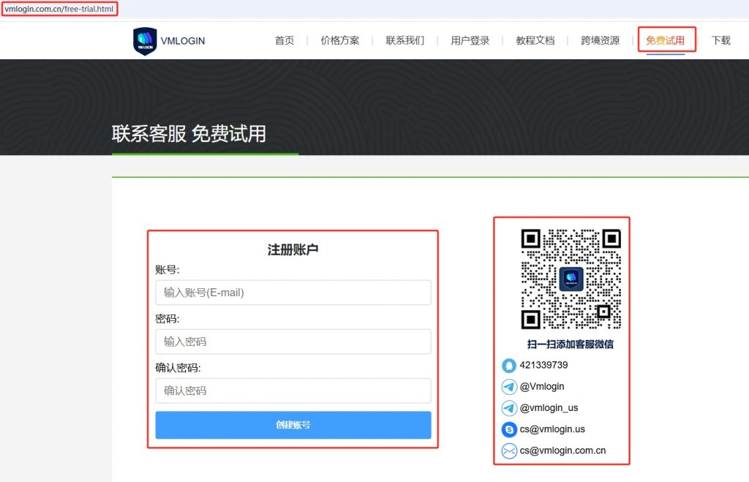Click the VMLogin shield logo icon

145,41
